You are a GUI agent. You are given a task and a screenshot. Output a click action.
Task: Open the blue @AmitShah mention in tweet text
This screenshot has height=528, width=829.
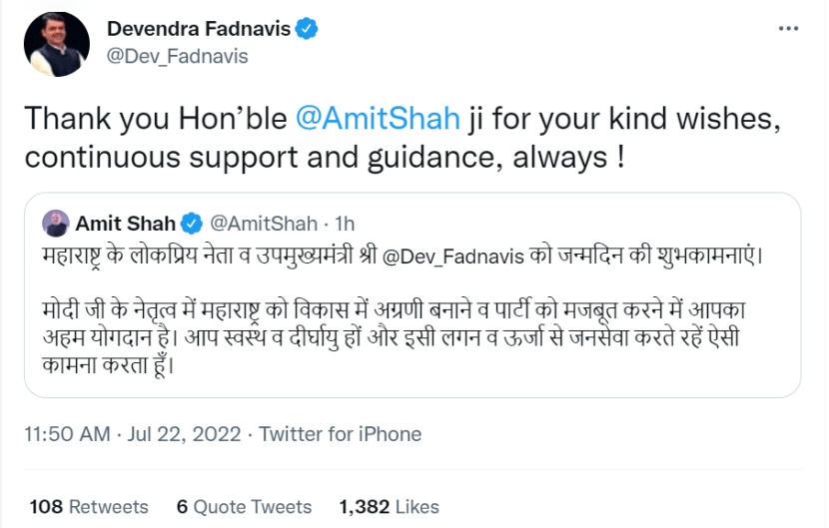coord(379,119)
